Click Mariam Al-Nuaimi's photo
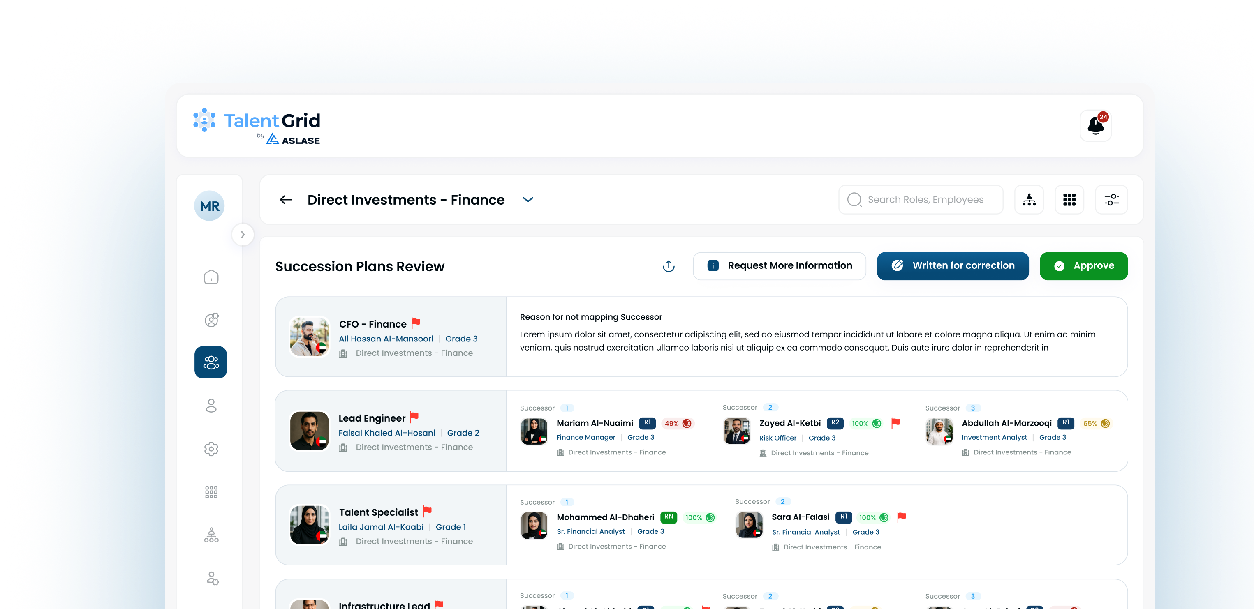 tap(534, 431)
